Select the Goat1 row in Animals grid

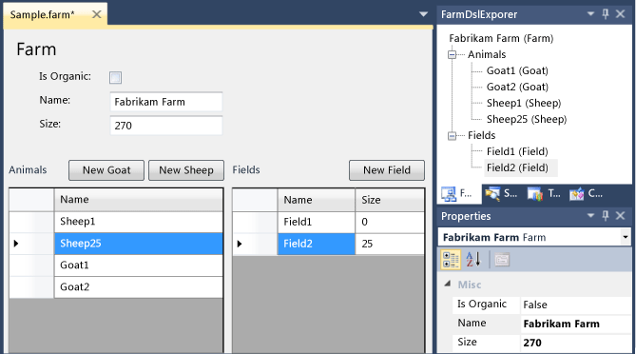(138, 265)
